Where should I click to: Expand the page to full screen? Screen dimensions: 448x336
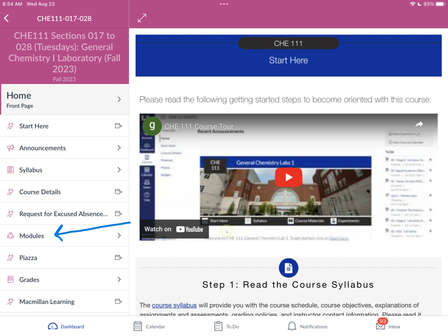pos(142,18)
